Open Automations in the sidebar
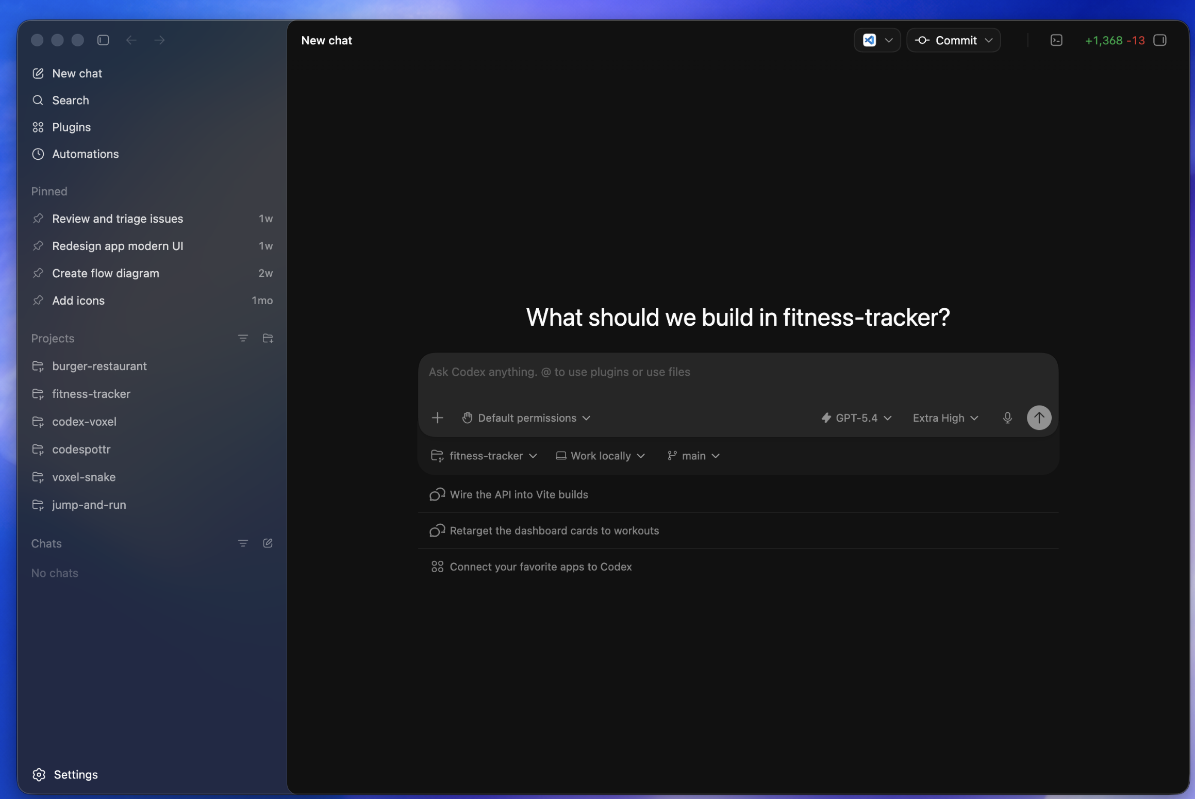The image size is (1195, 799). click(86, 154)
